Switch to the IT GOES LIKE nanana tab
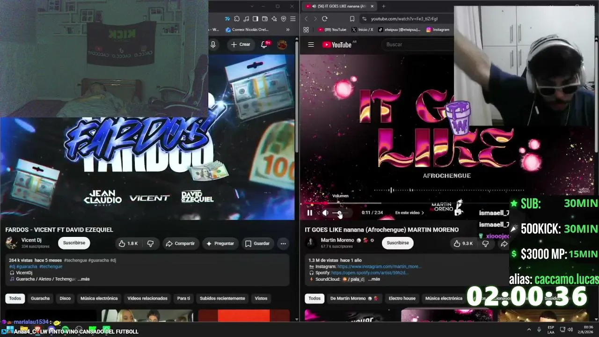 339,6
